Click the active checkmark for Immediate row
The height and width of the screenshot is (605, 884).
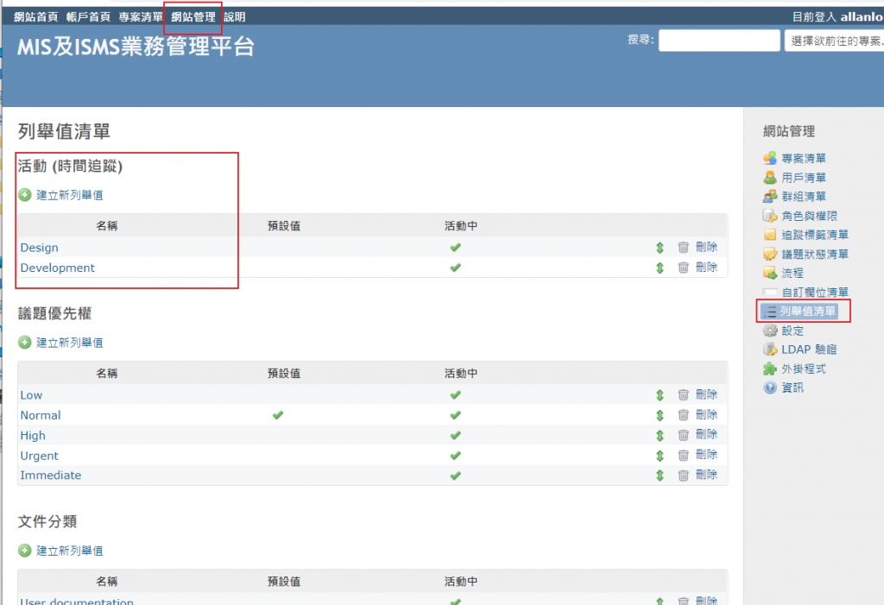tap(455, 475)
